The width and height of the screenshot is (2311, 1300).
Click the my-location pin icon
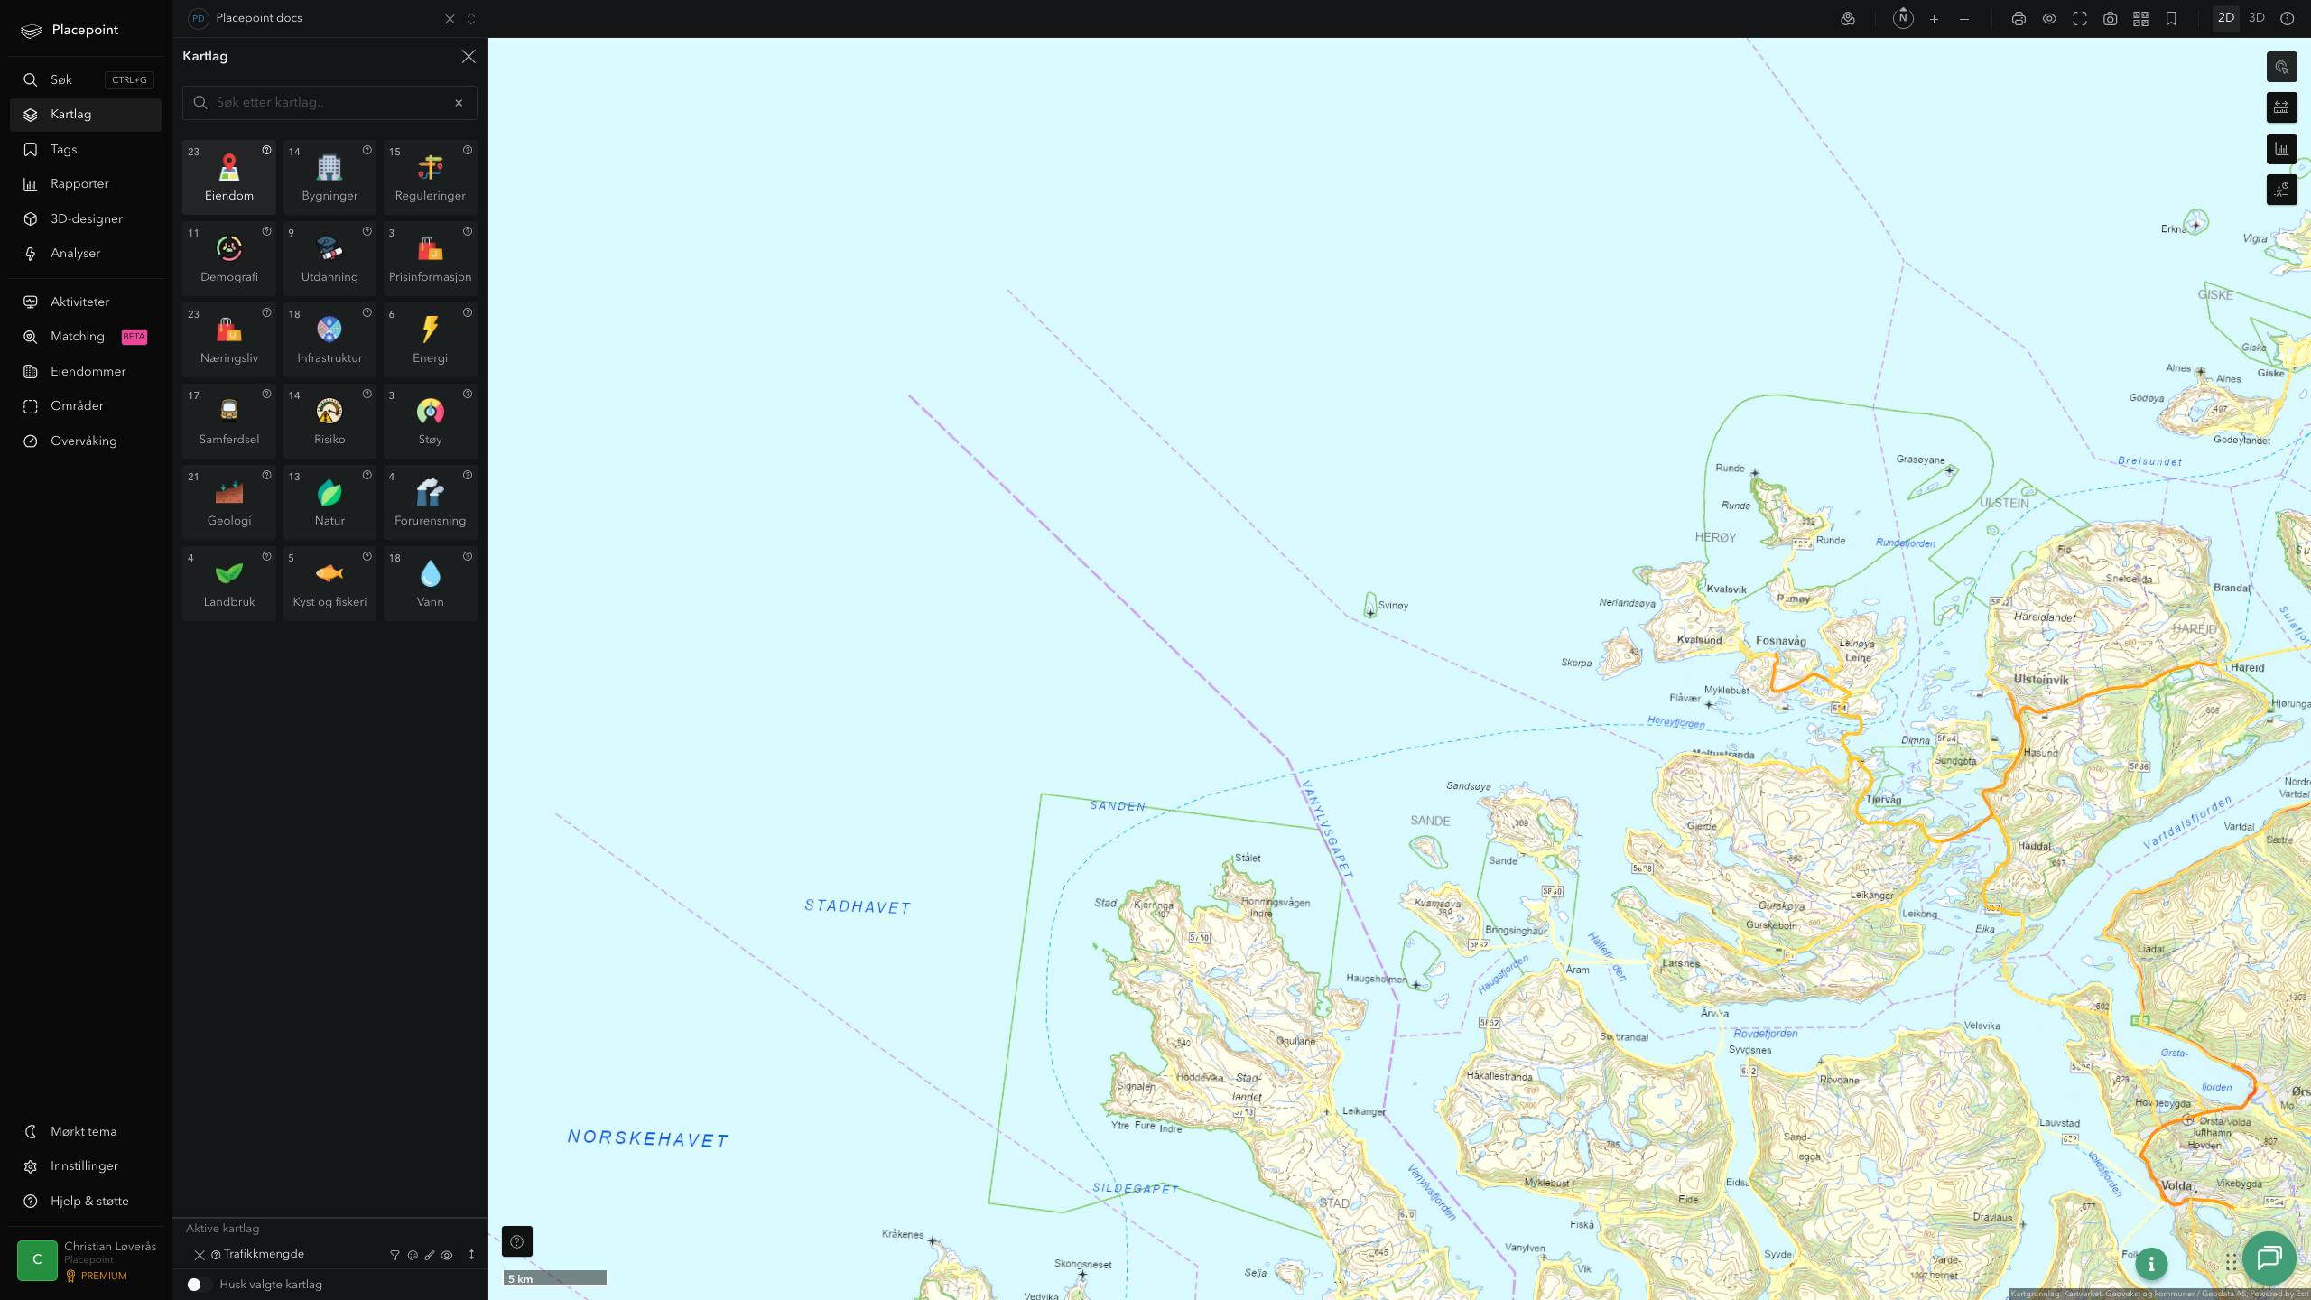[x=1848, y=19]
